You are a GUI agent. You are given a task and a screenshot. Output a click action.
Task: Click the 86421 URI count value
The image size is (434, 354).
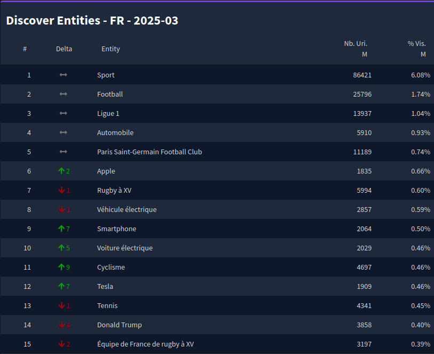[x=362, y=75]
